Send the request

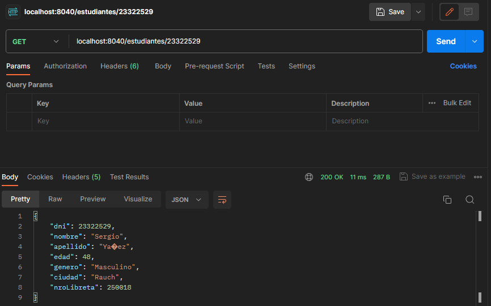pyautogui.click(x=446, y=41)
